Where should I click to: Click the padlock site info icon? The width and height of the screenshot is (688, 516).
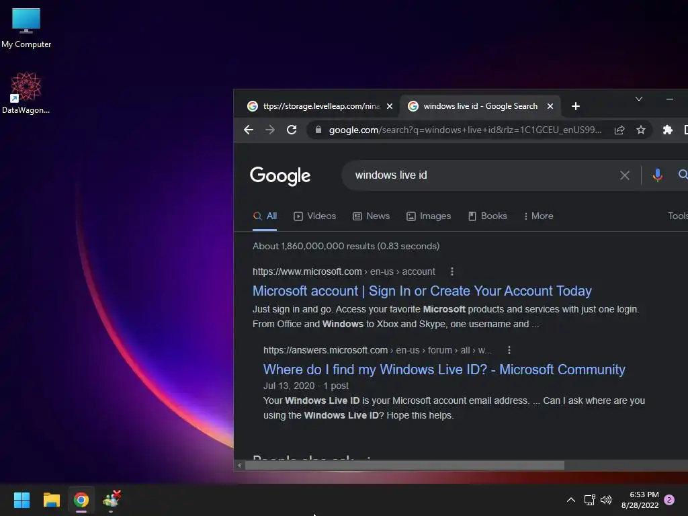(x=318, y=130)
